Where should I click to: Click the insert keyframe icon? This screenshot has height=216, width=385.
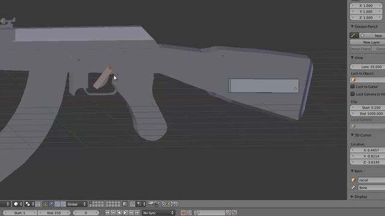coord(229,213)
